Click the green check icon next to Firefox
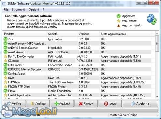Viewport: 161px width, 119px height. 6,91
